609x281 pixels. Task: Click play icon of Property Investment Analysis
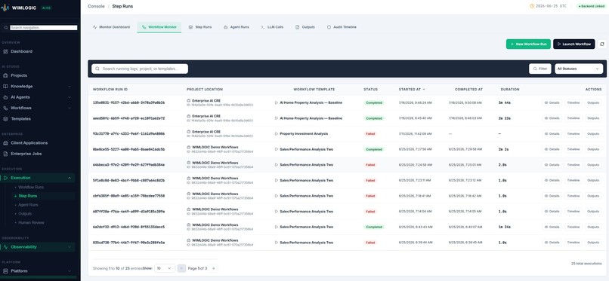(277, 134)
